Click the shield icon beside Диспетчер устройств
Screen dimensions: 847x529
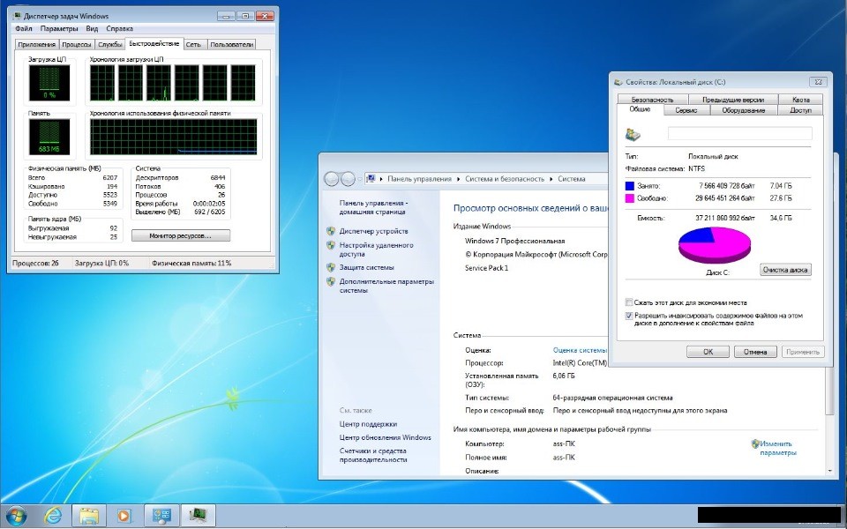pyautogui.click(x=331, y=231)
